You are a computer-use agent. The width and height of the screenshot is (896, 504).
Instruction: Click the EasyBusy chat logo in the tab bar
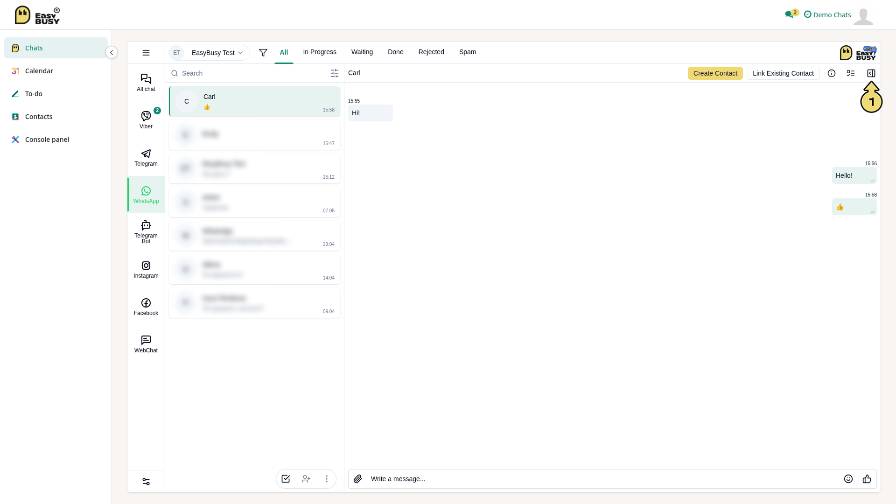click(858, 53)
